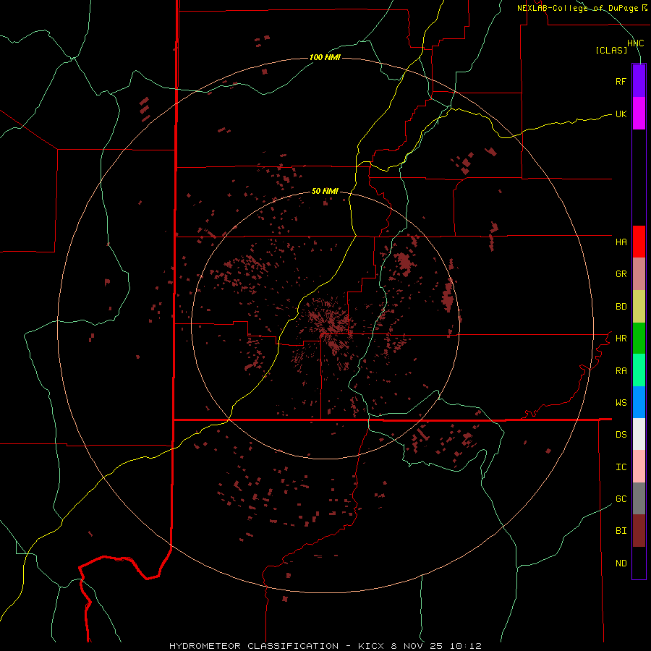Click the NEXLAB-College of DuPage text
The image size is (651, 651).
click(577, 8)
